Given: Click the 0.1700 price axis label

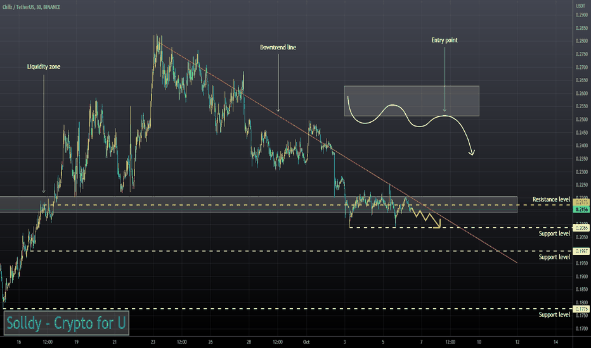Looking at the screenshot, I should pos(581,328).
